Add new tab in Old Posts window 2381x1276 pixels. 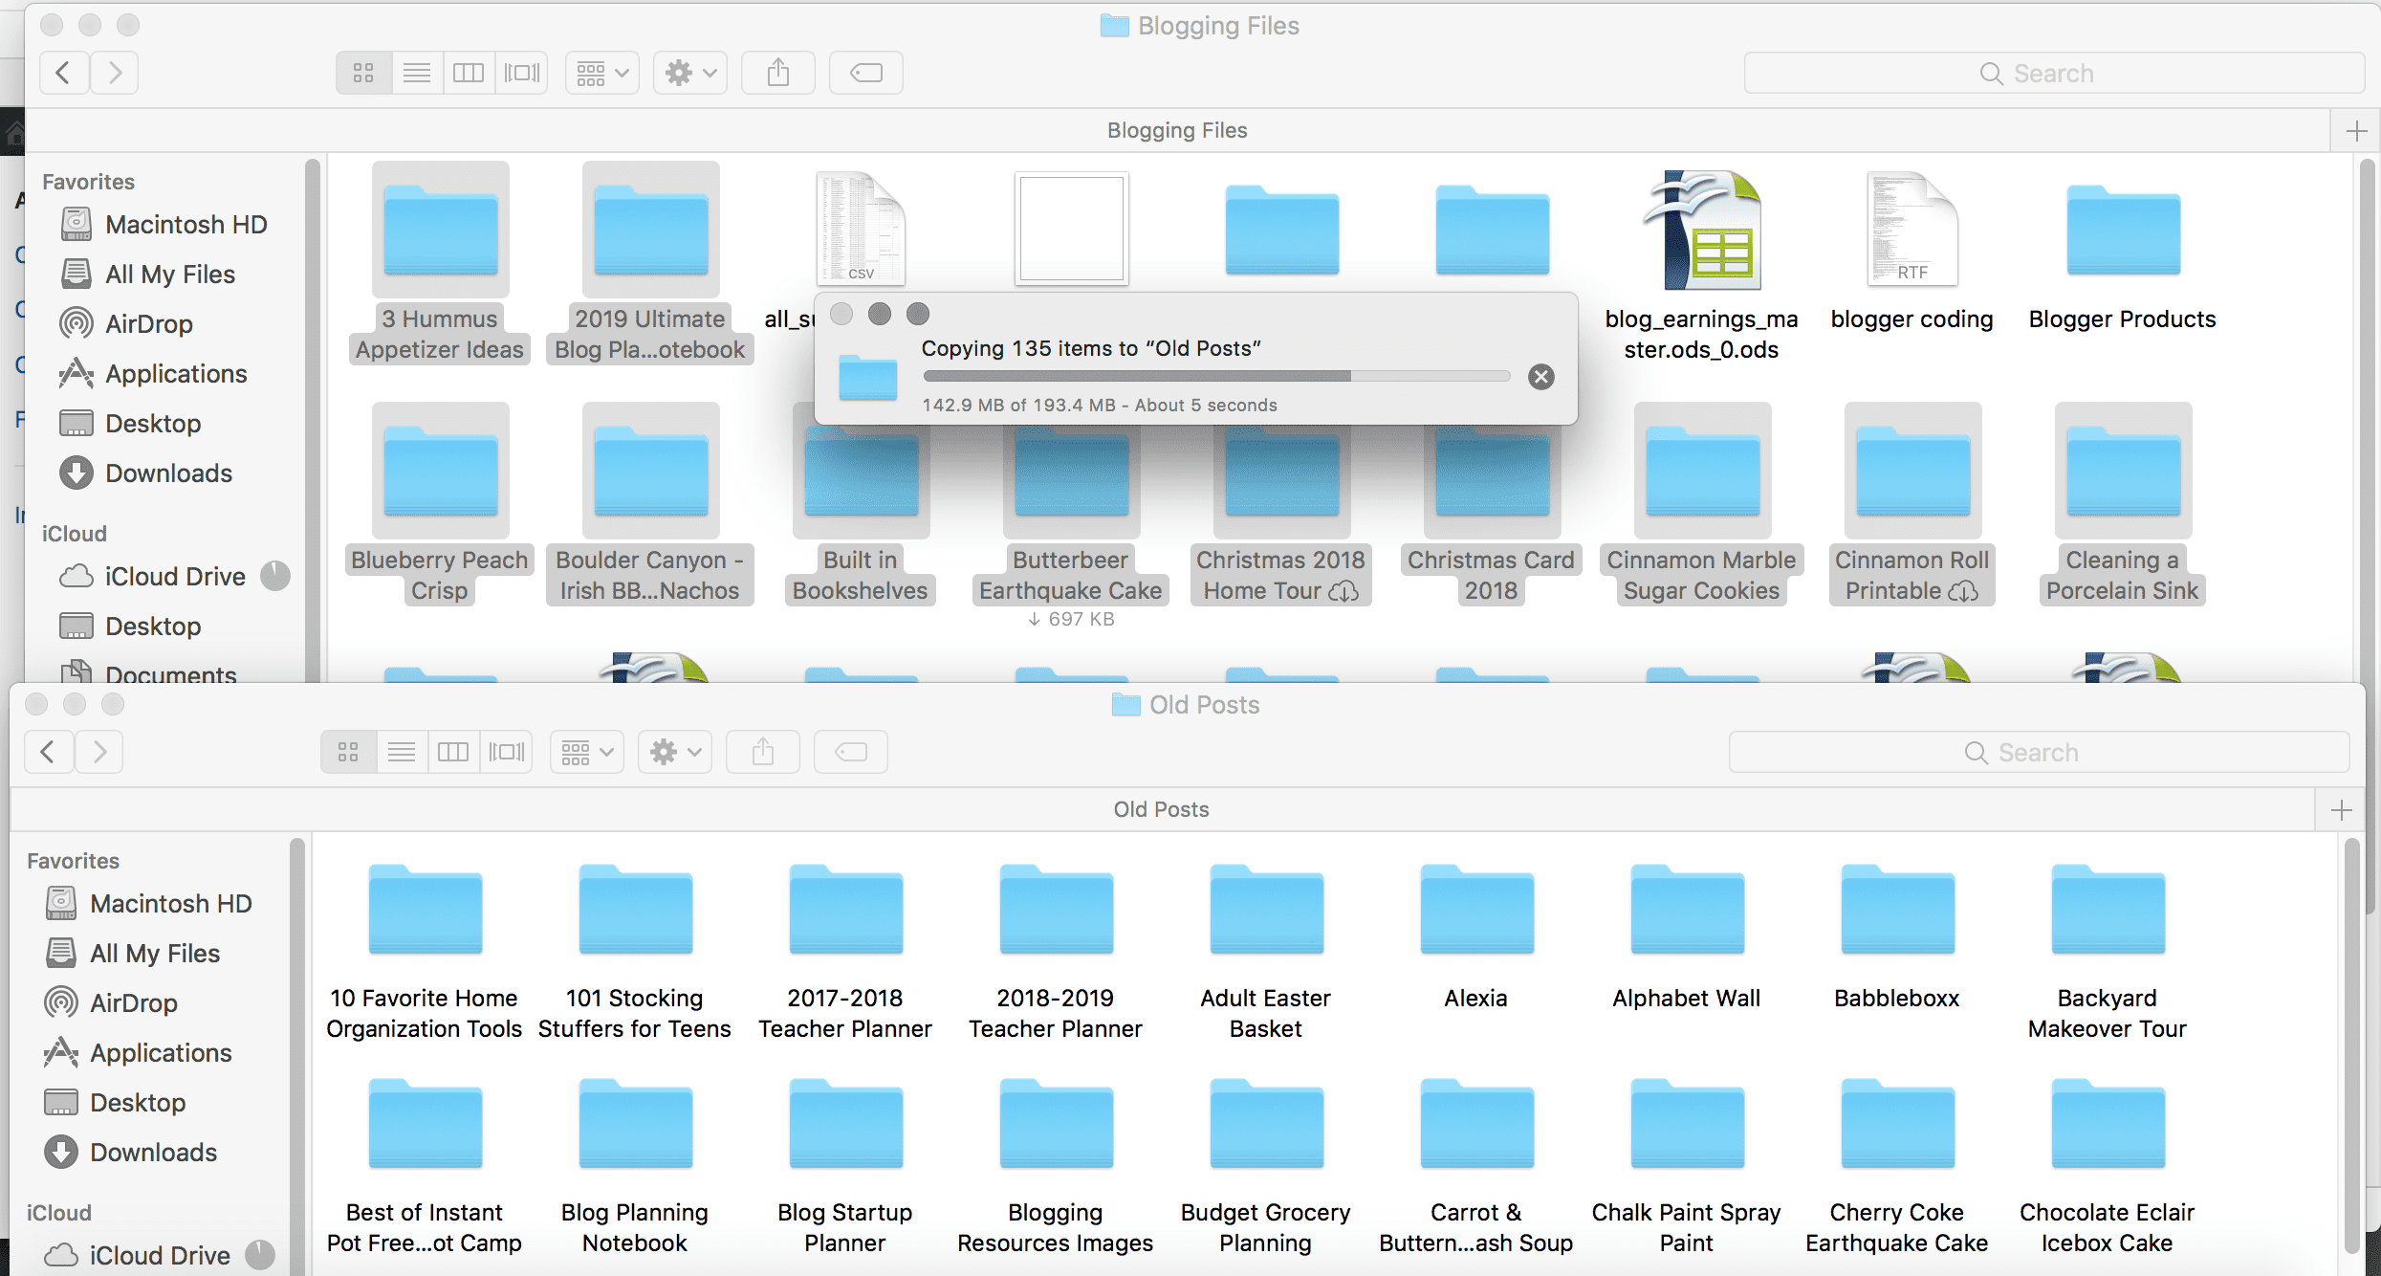[x=2341, y=810]
